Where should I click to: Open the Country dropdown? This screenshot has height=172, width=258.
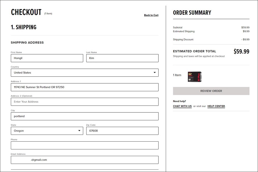coord(84,73)
